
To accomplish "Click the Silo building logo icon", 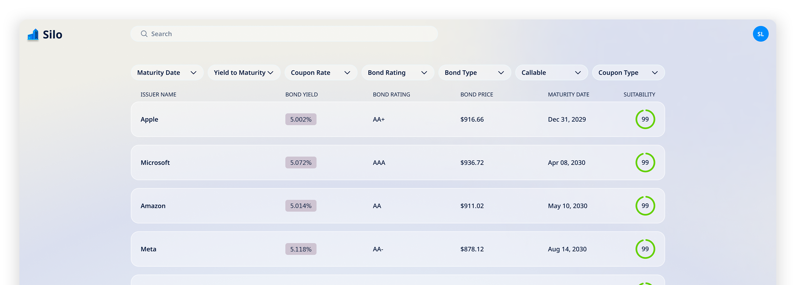I will [33, 35].
